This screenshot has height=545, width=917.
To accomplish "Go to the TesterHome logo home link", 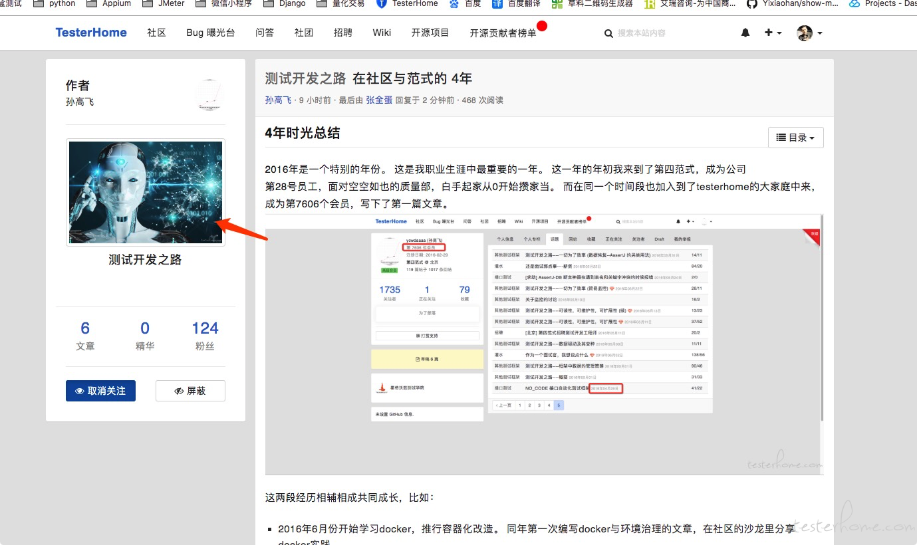I will (x=91, y=33).
